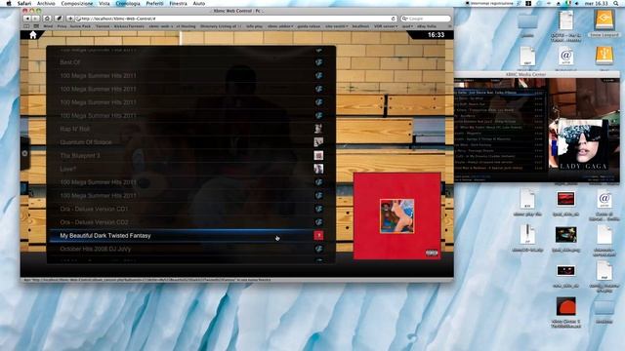625x351 pixels.
Task: Click the album thumbnail on the Rap N' Roll row
Action: pos(318,129)
